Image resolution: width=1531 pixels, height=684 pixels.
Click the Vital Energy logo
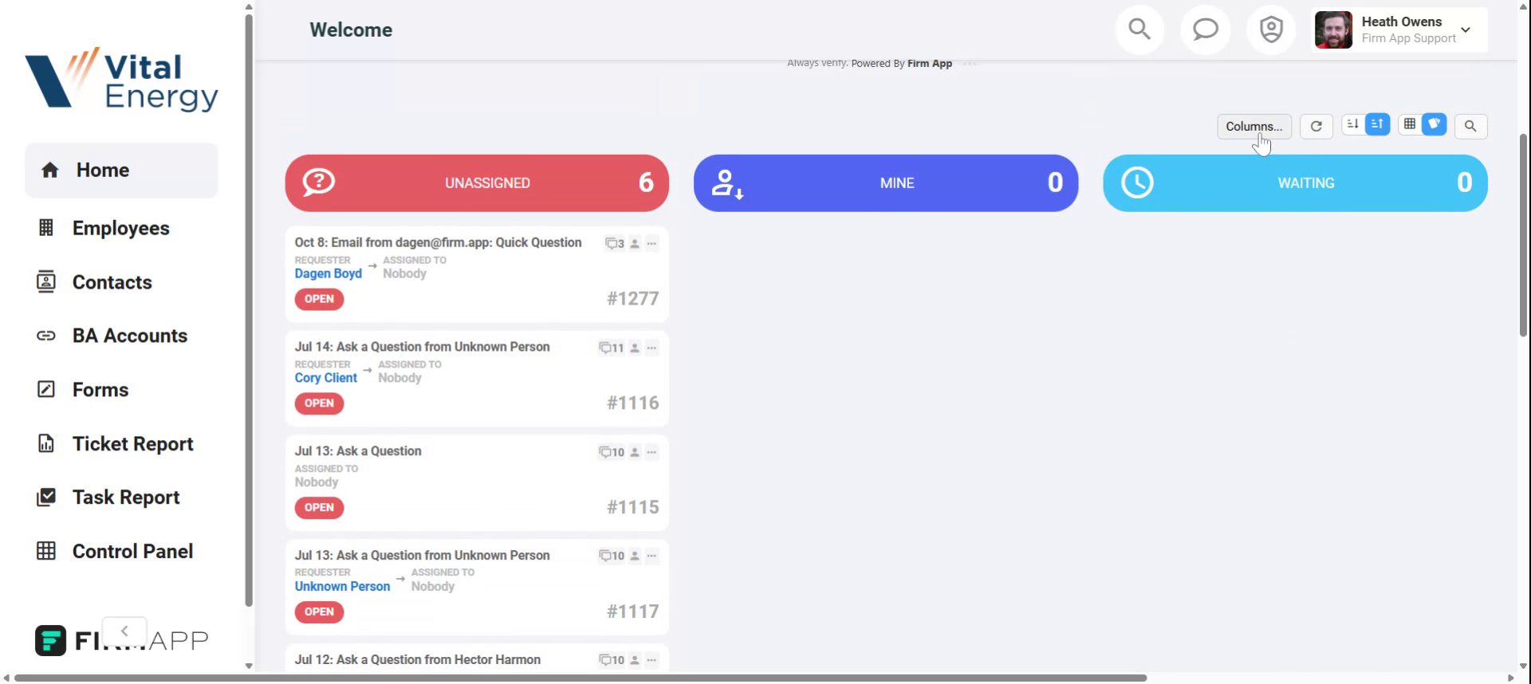[121, 79]
